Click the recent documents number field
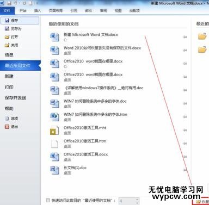The width and height of the screenshot is (209, 205). 127,201
